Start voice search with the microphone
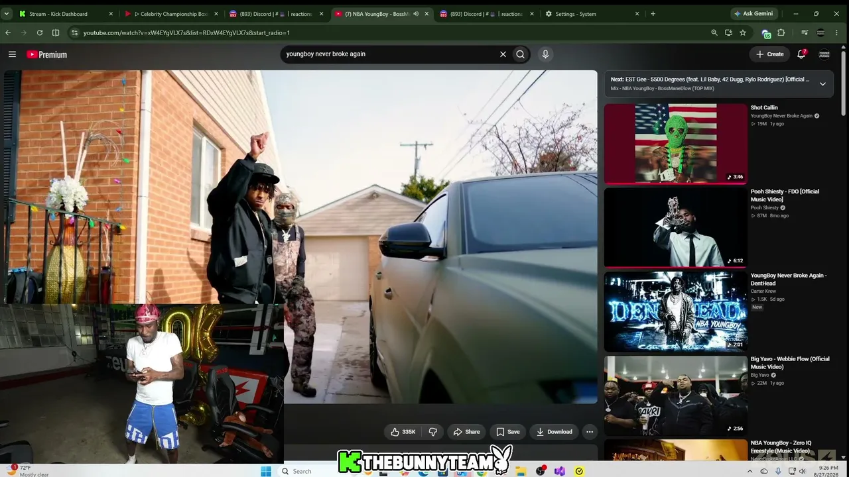 point(545,54)
